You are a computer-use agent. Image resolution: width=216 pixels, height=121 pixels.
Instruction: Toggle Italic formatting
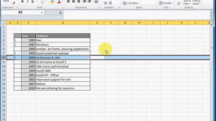tap(27, 2)
